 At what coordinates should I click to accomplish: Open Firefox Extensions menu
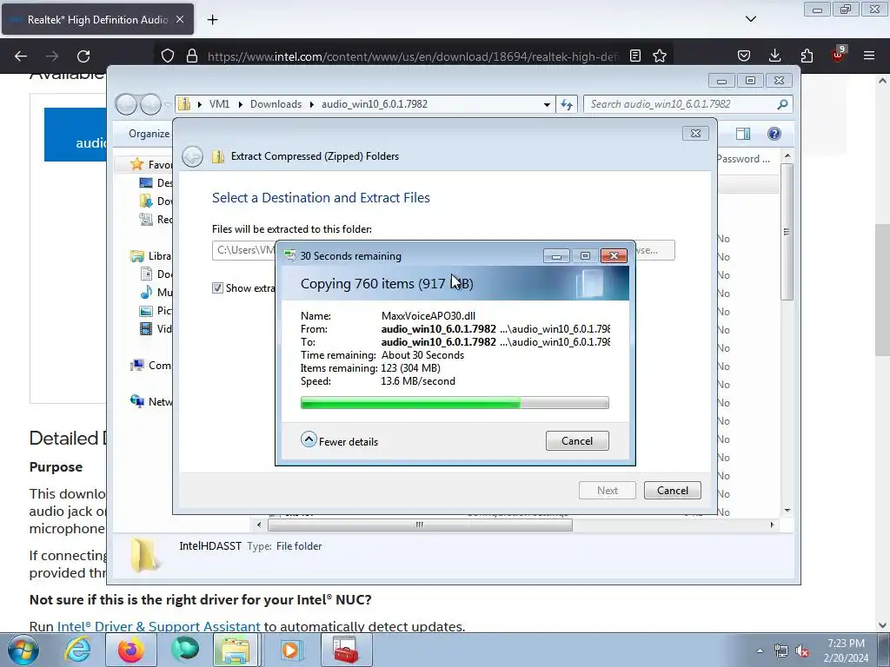pos(807,56)
